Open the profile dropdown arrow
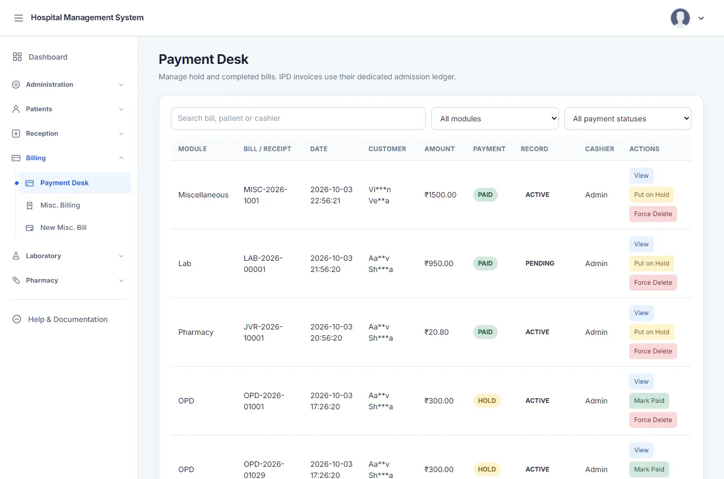 [x=701, y=18]
